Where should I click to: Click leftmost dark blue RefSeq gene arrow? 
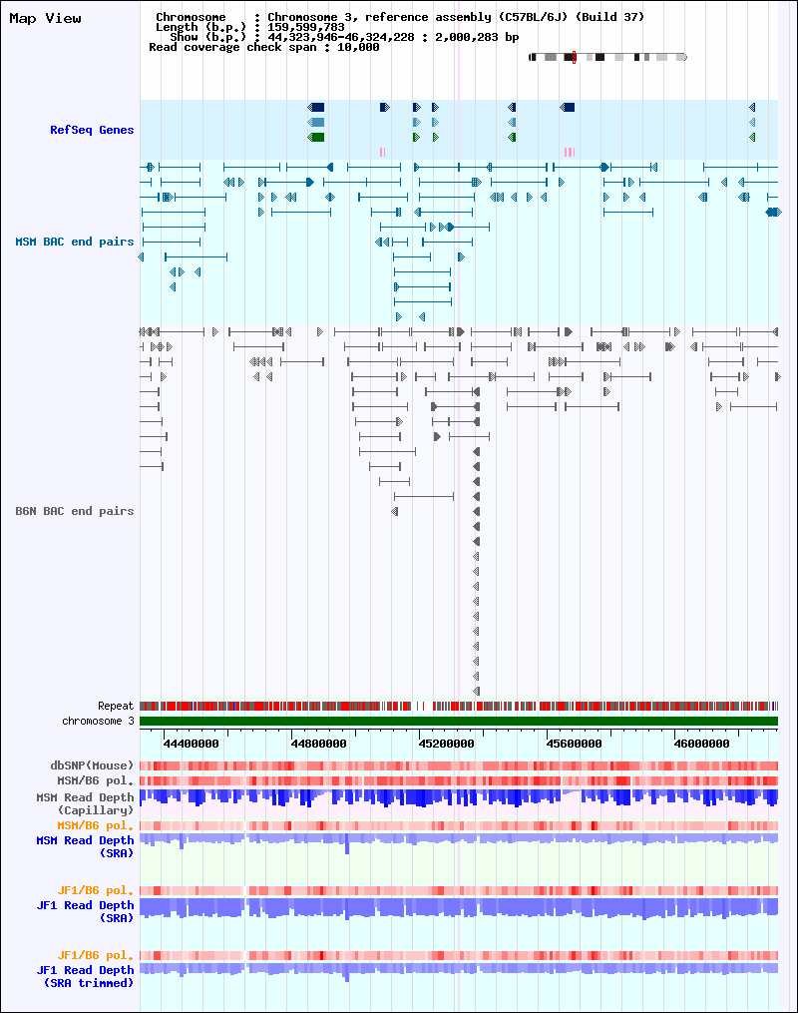coord(316,107)
